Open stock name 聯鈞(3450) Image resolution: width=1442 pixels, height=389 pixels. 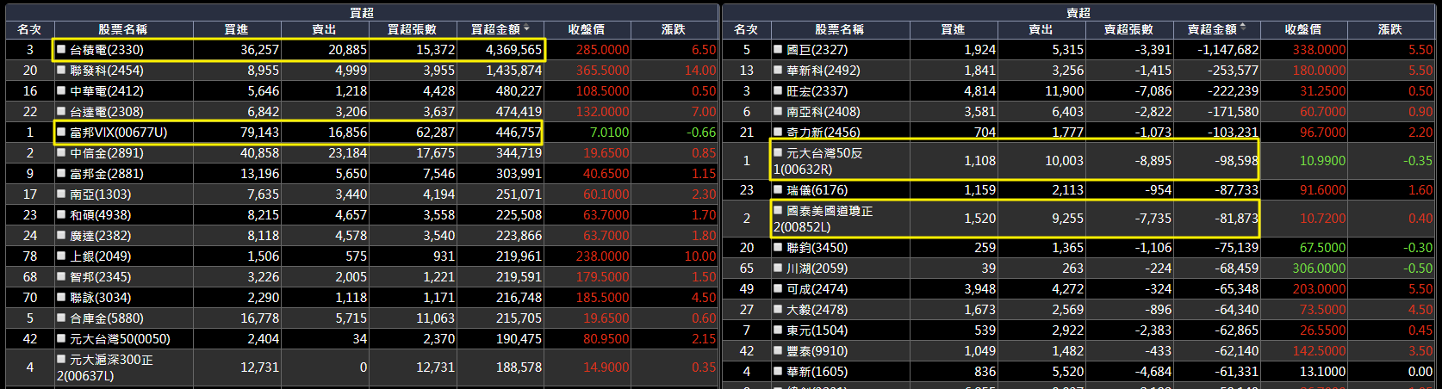(817, 248)
